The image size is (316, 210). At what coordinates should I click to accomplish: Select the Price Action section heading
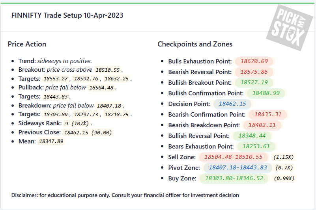(x=27, y=44)
